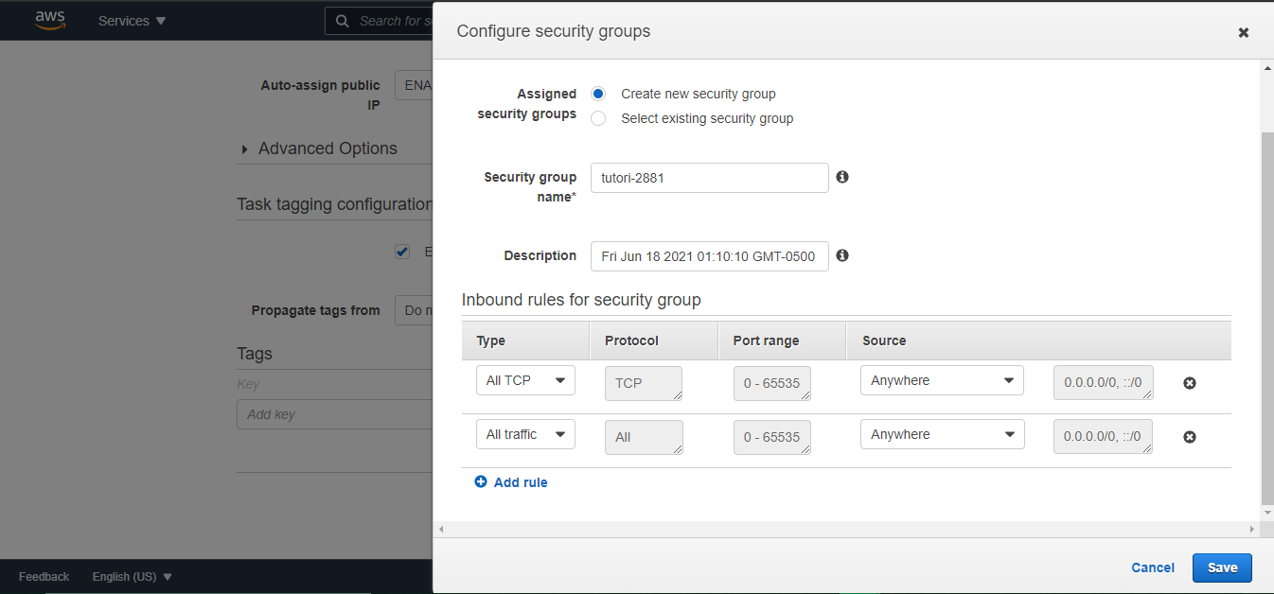
Task: Click the Security group name field
Action: click(709, 178)
